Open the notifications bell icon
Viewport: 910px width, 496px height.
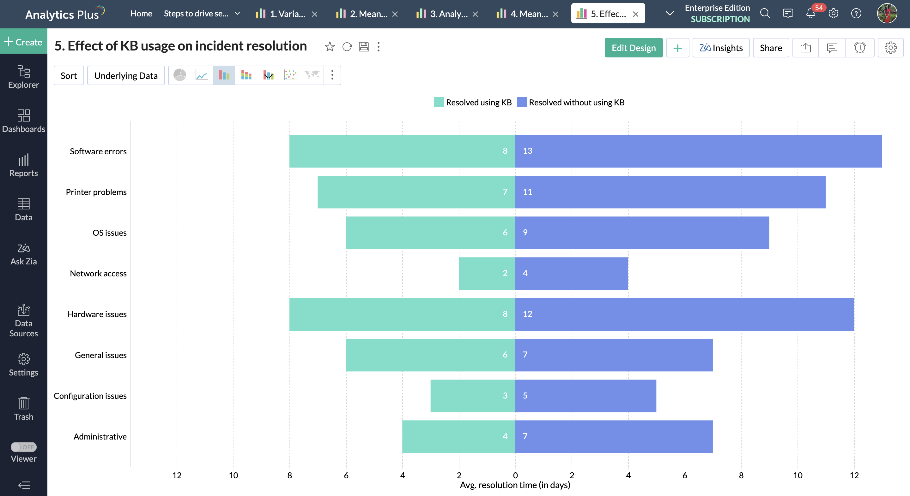point(810,14)
